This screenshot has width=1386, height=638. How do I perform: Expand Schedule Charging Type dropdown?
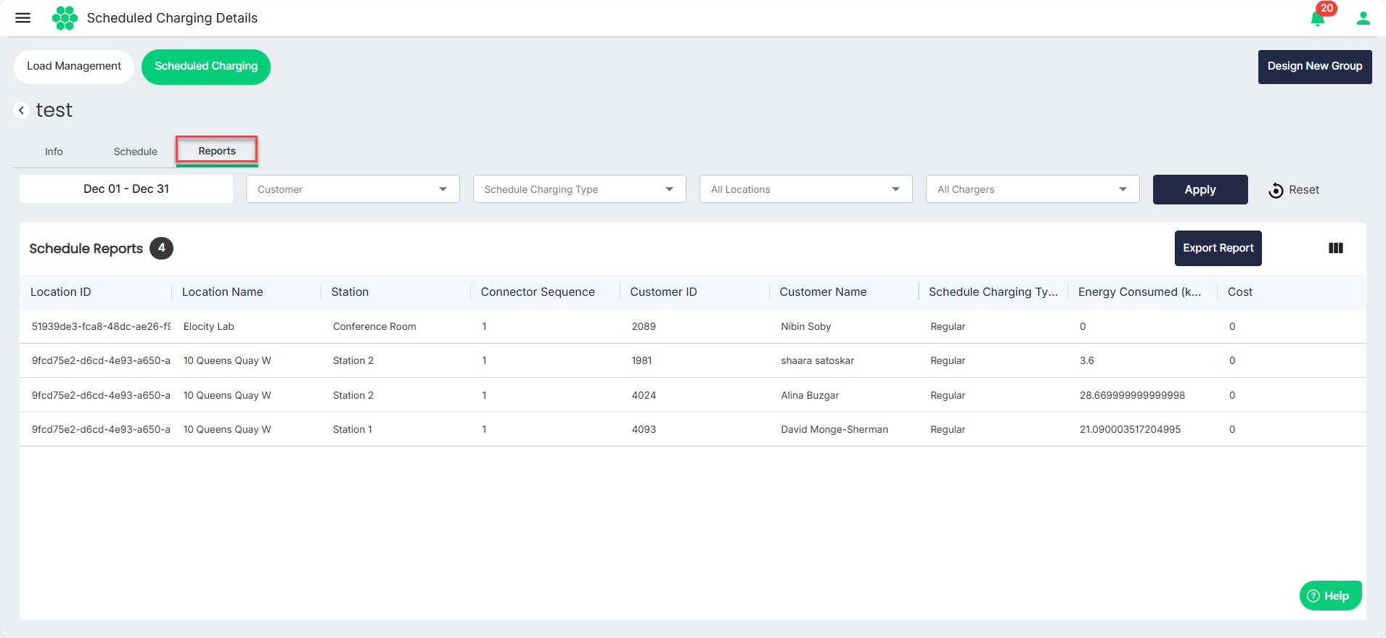(579, 189)
